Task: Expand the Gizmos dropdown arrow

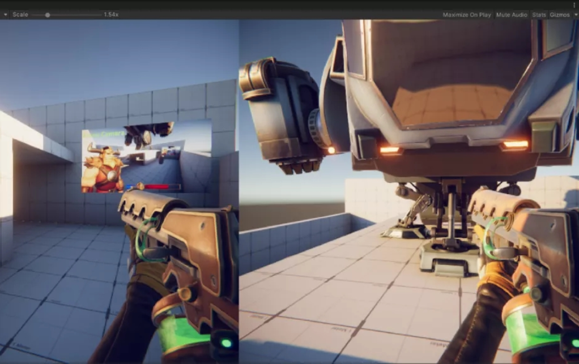Action: pyautogui.click(x=575, y=15)
